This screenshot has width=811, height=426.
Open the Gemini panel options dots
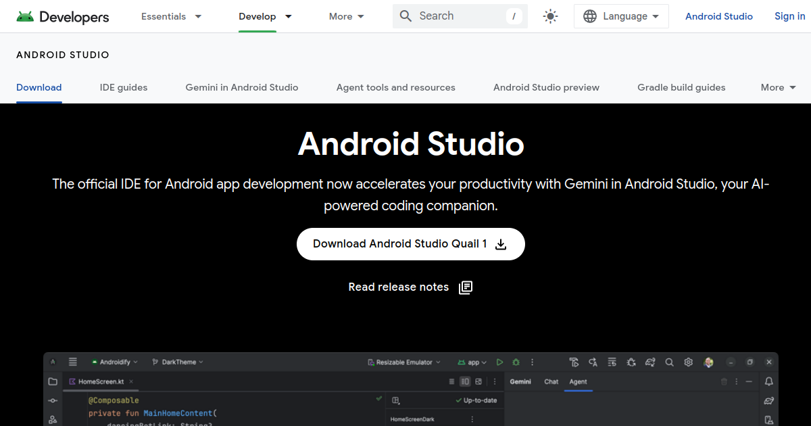738,382
